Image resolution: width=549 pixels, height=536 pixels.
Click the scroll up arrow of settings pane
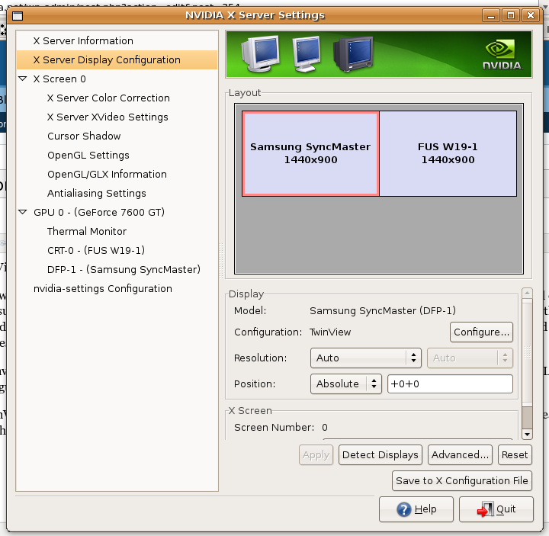coord(527,293)
